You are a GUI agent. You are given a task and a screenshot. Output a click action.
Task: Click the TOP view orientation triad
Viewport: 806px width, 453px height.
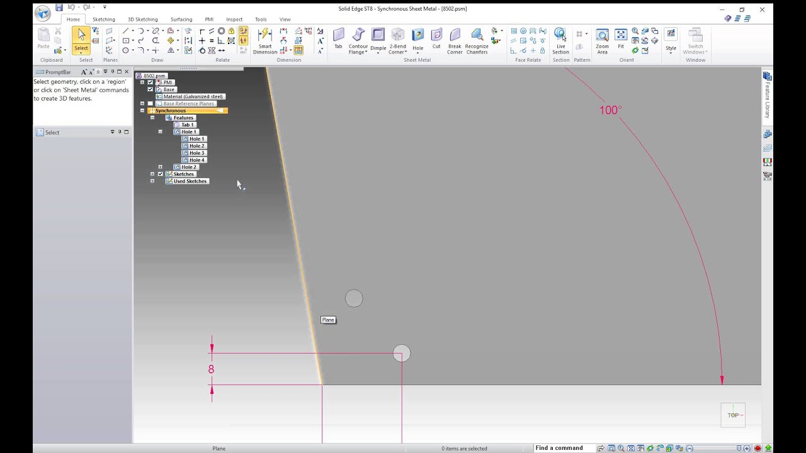coord(733,415)
